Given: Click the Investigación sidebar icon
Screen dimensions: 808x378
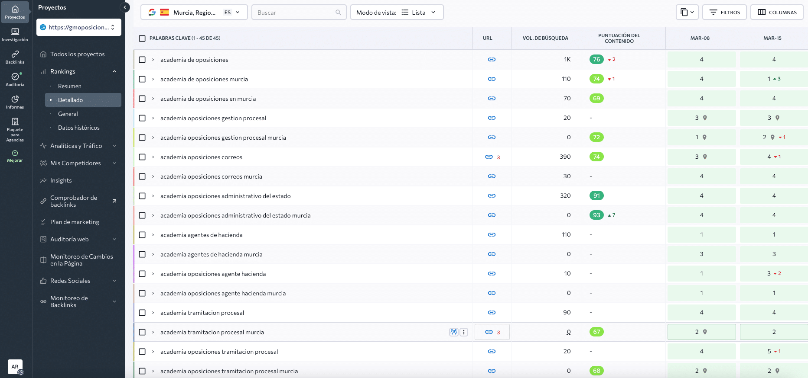Looking at the screenshot, I should click(15, 34).
